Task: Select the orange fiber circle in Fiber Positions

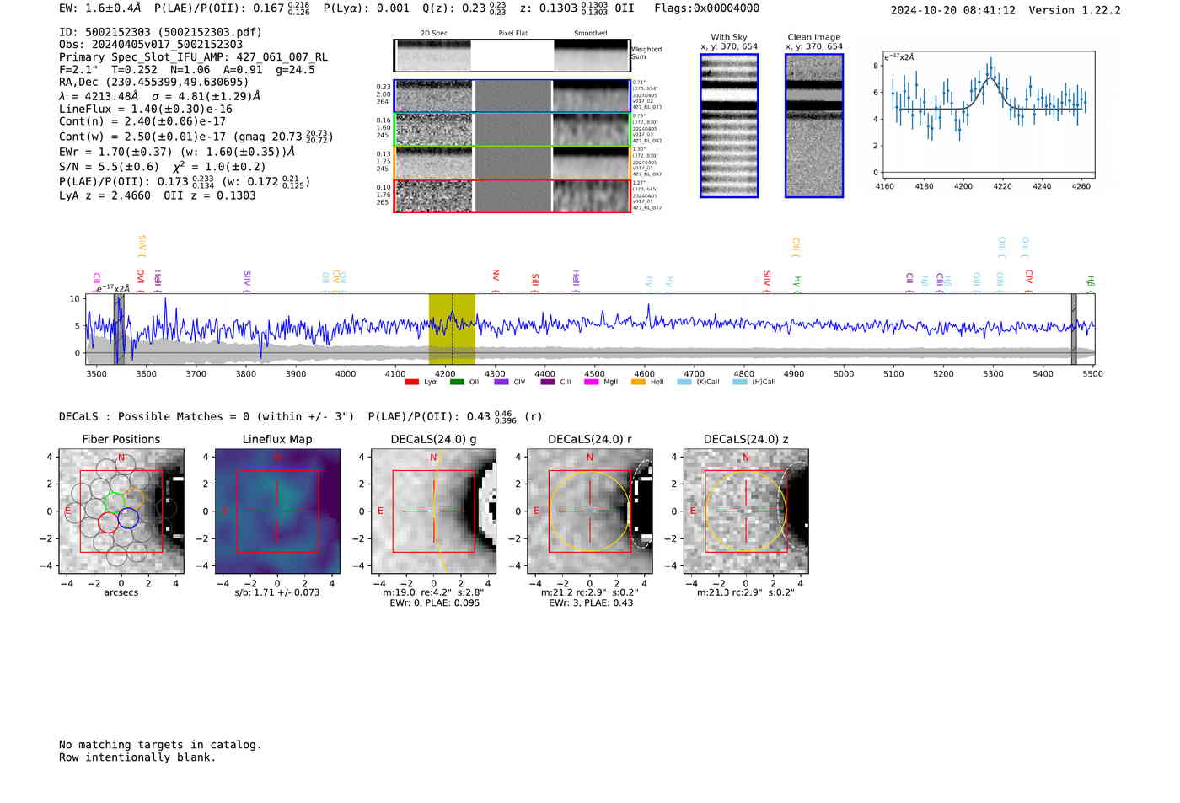Action: [134, 498]
